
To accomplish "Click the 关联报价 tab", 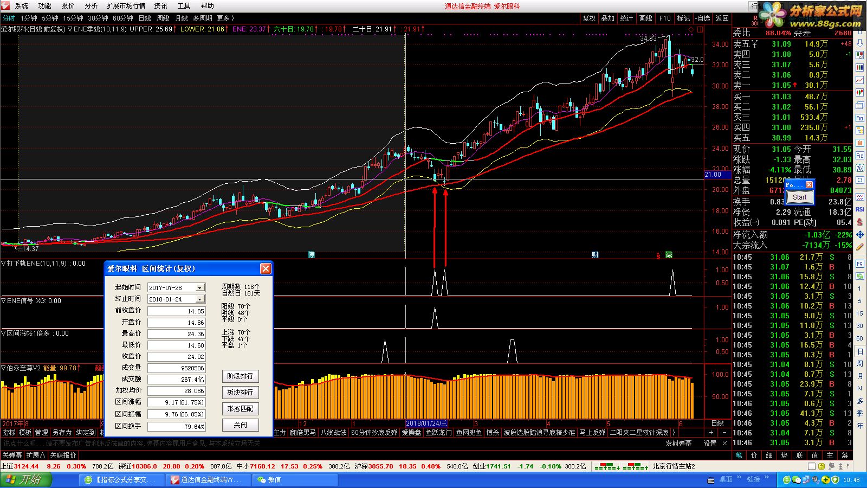I will 63,455.
